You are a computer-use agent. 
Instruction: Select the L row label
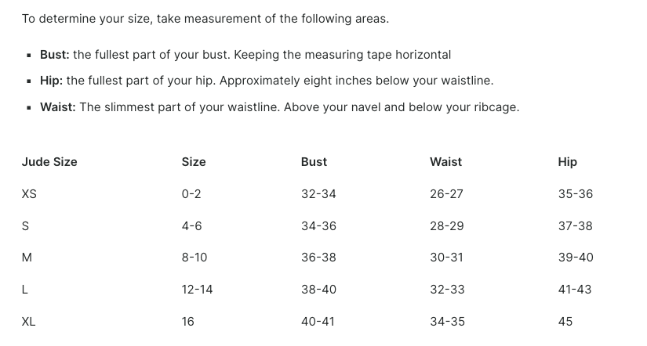[x=25, y=290]
